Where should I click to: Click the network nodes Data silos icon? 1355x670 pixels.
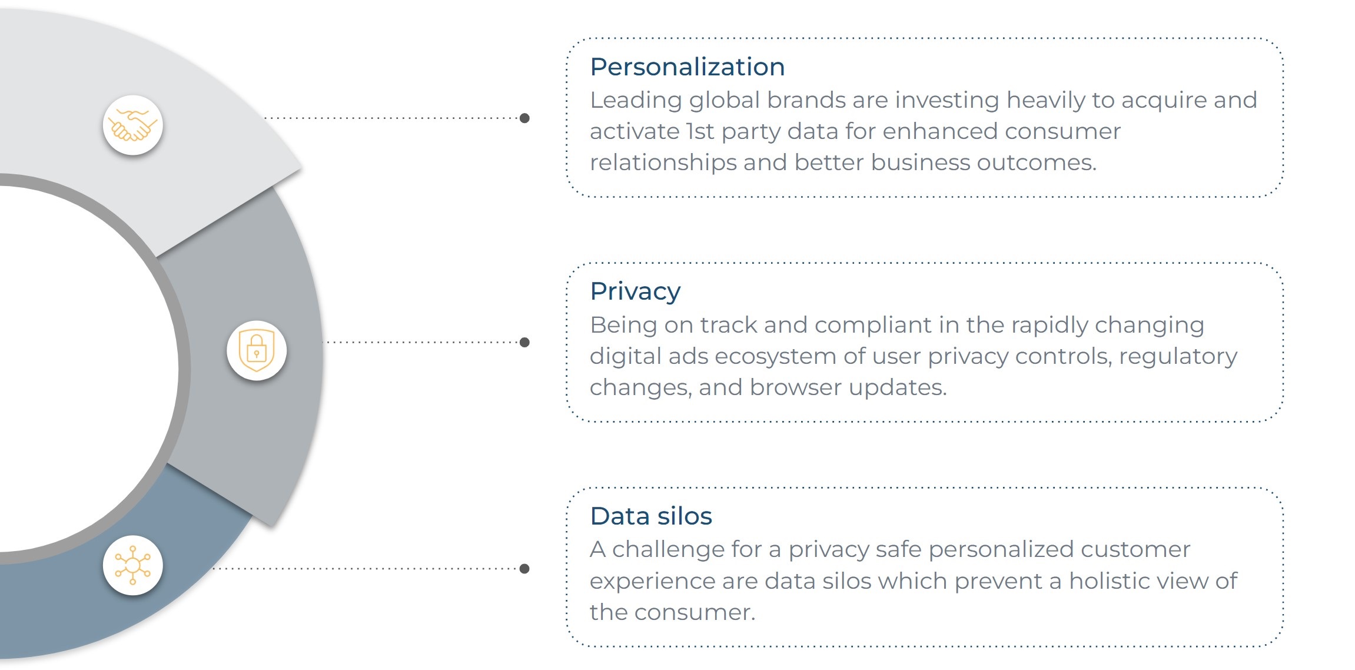tap(133, 565)
